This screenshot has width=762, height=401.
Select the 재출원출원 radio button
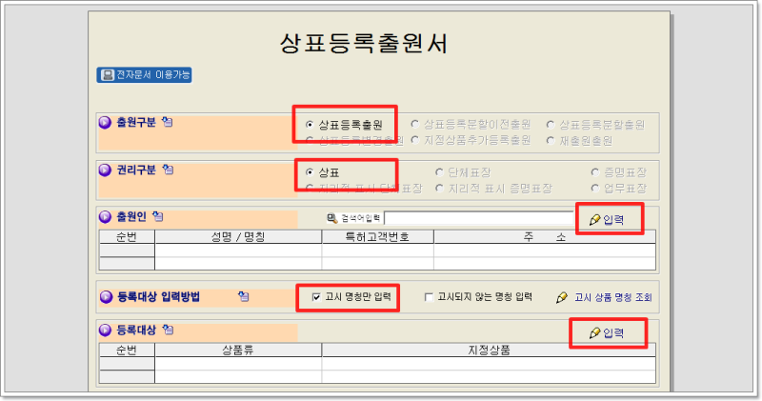551,140
